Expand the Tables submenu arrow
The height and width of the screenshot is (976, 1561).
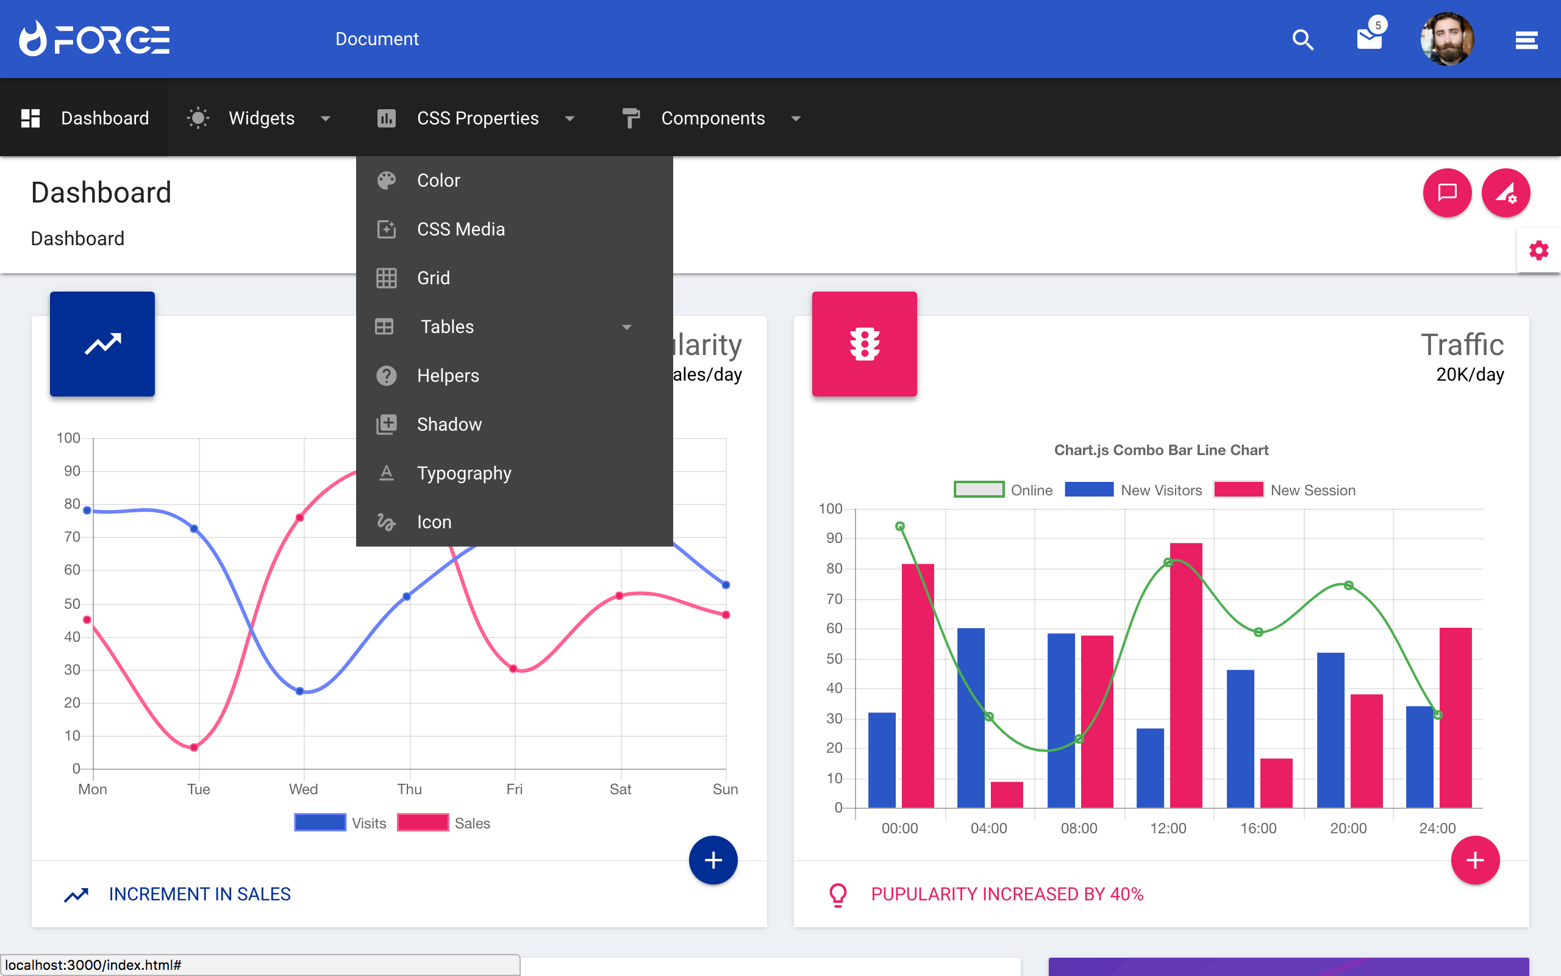626,328
